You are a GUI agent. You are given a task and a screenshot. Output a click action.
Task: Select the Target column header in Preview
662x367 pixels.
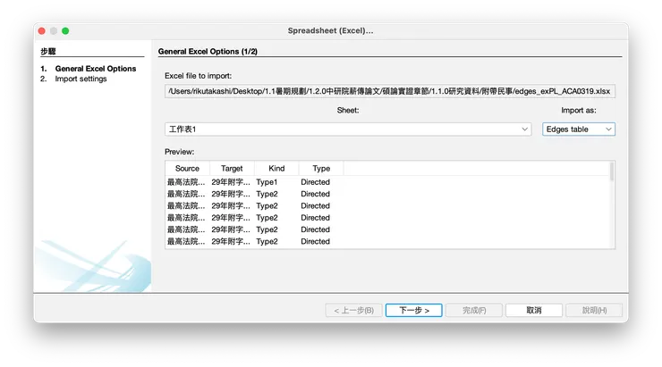(x=232, y=169)
